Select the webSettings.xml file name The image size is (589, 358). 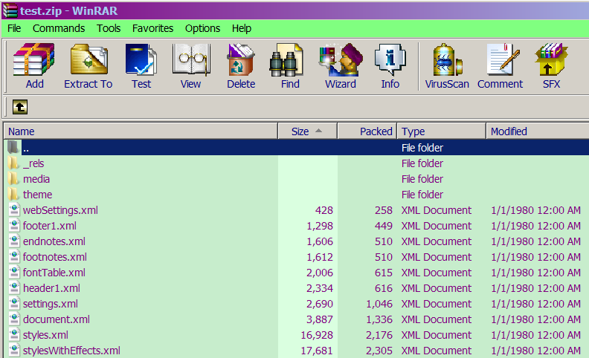click(x=60, y=210)
